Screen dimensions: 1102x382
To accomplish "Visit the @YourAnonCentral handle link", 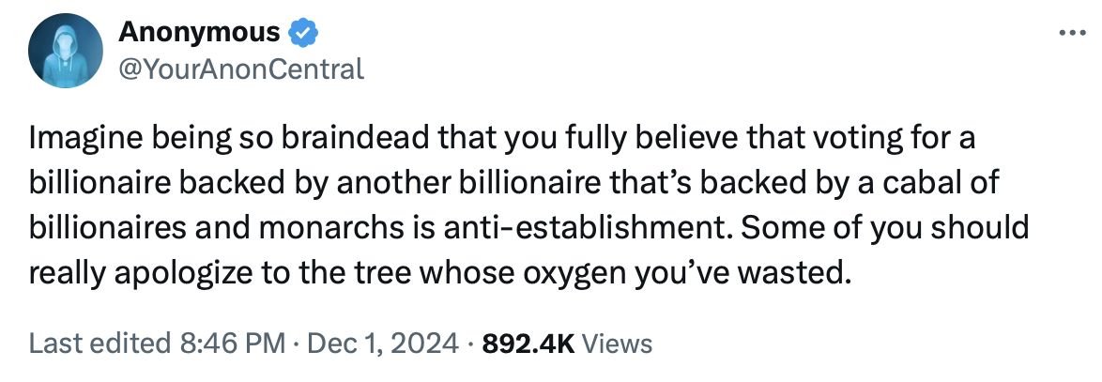I will point(240,68).
